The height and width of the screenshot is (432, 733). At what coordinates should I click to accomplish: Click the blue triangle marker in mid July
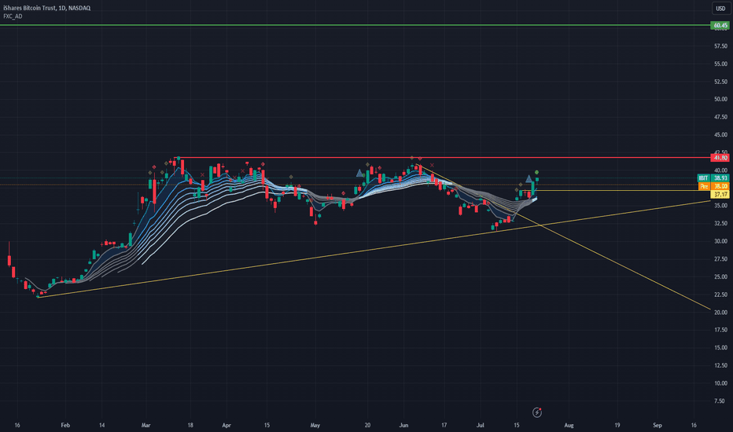point(529,179)
